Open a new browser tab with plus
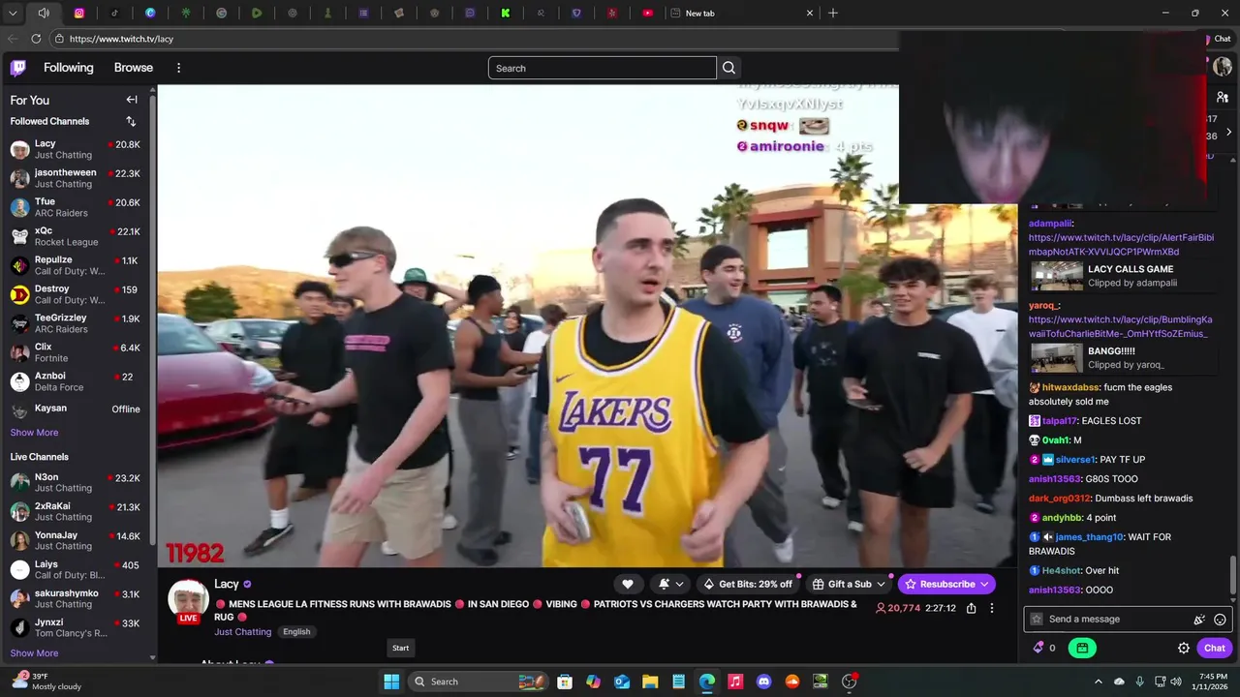1240x697 pixels. (x=833, y=13)
